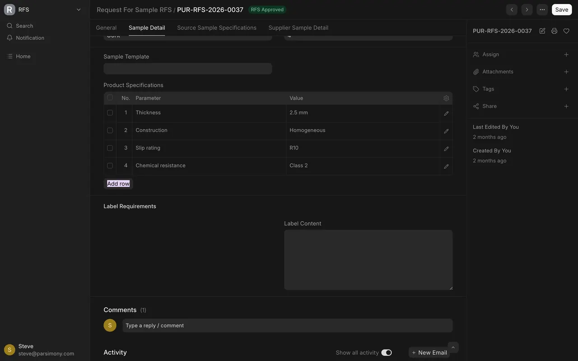578x361 pixels.
Task: Click the 2.5 mm value cell
Action: point(363,113)
